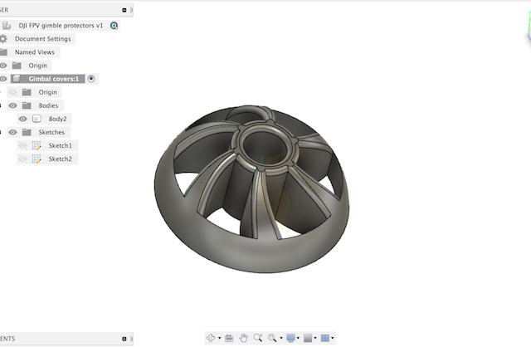Select the Sketch1 label

(x=61, y=146)
